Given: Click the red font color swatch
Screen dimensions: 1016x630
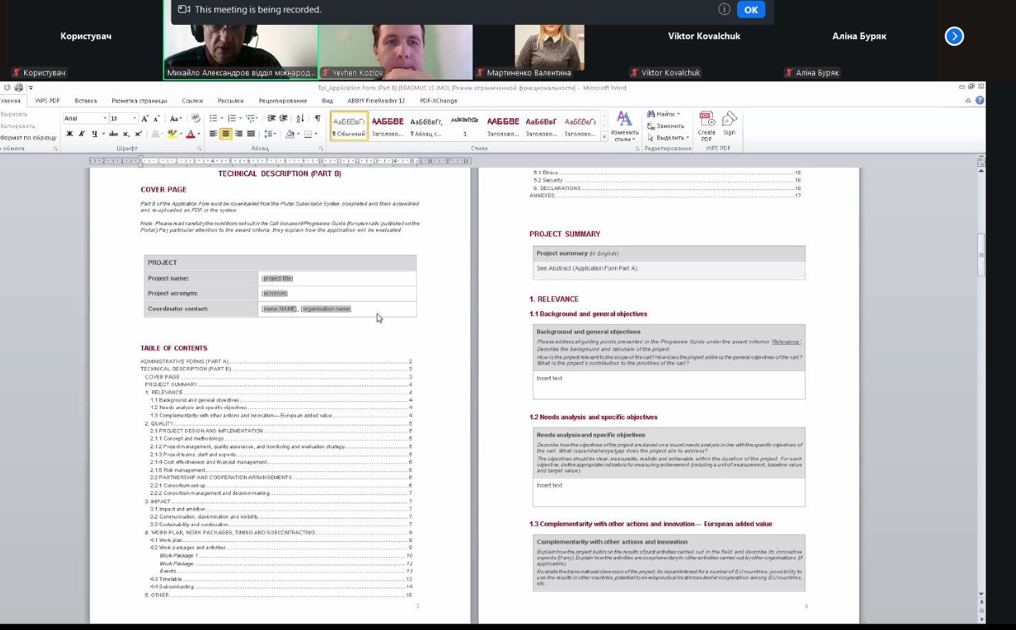Looking at the screenshot, I should click(190, 134).
